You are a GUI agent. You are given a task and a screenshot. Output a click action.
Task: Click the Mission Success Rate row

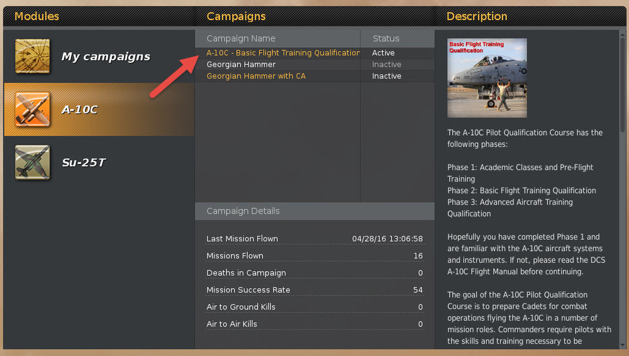[314, 290]
